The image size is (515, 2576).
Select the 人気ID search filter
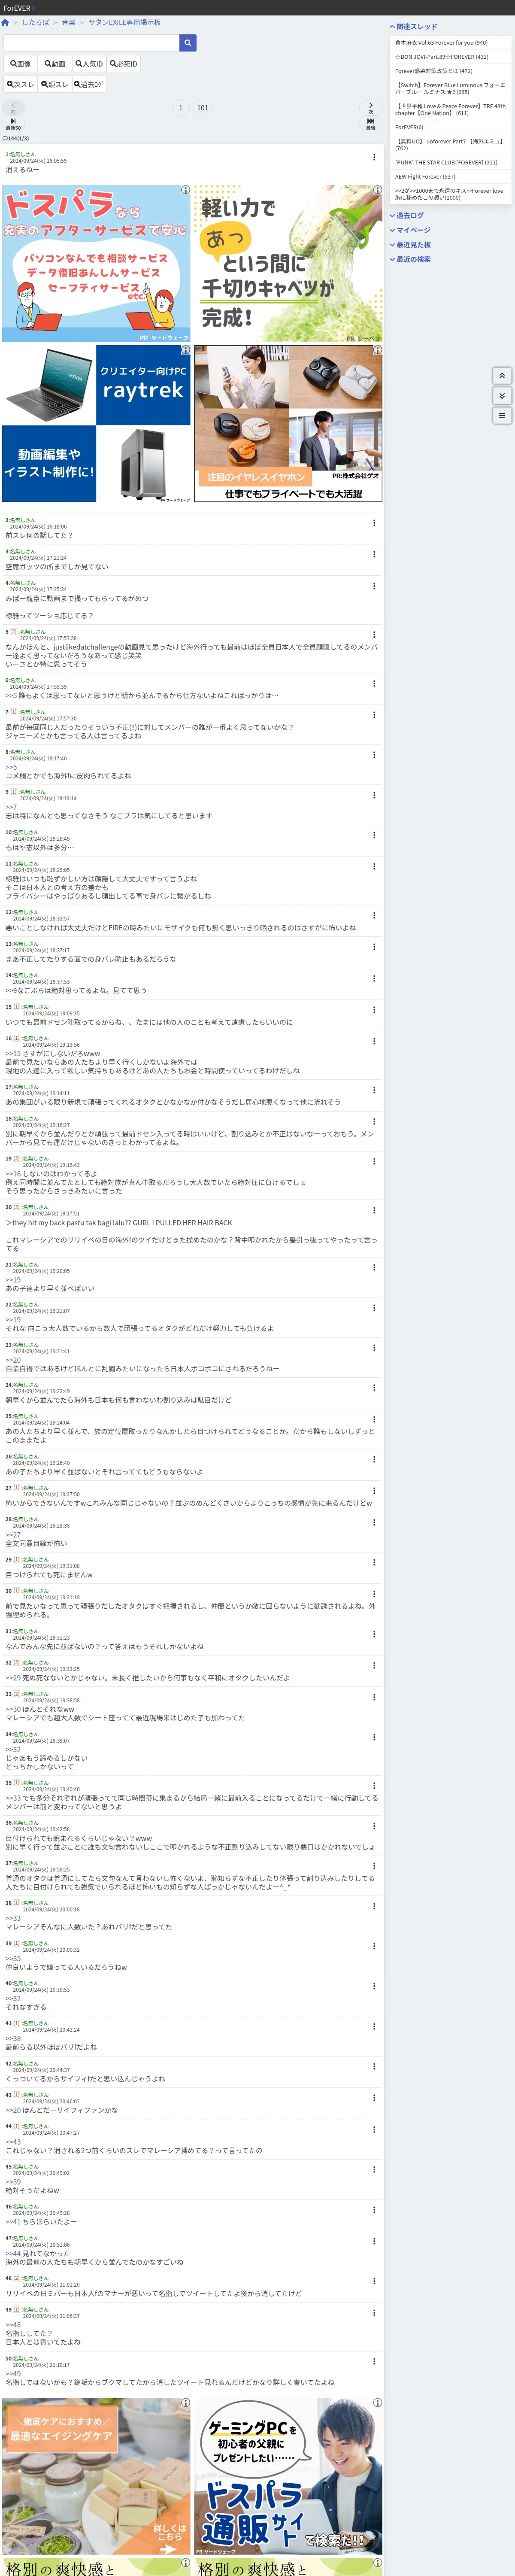tap(89, 64)
